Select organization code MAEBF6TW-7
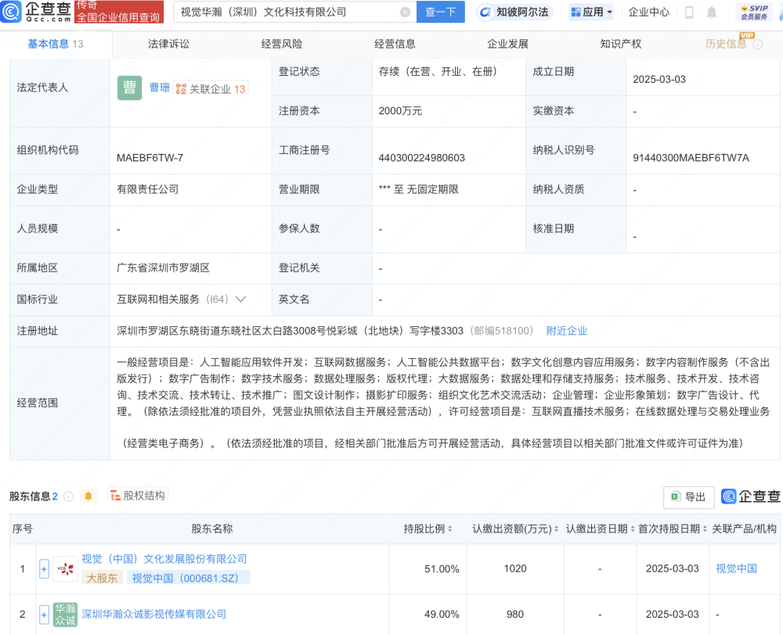The height and width of the screenshot is (635, 783). (x=150, y=158)
